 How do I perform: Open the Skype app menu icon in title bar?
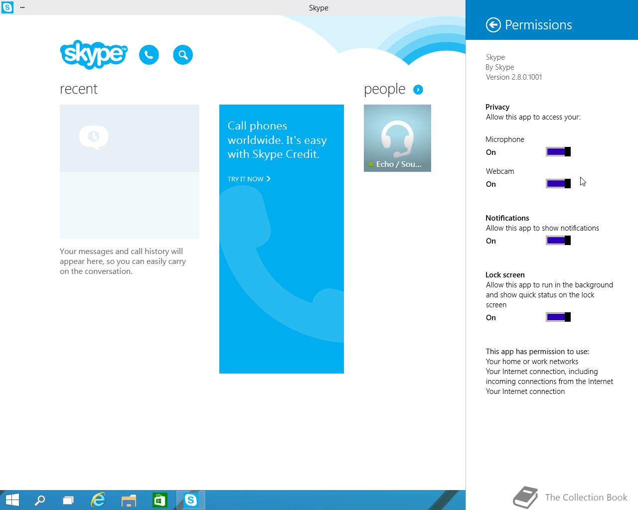[7, 7]
